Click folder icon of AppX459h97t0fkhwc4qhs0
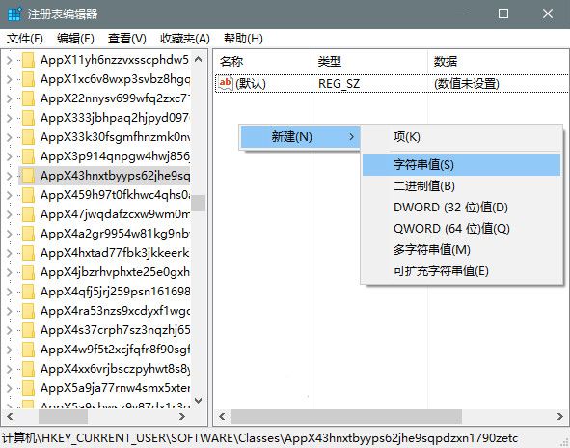This screenshot has width=570, height=448. pos(28,195)
